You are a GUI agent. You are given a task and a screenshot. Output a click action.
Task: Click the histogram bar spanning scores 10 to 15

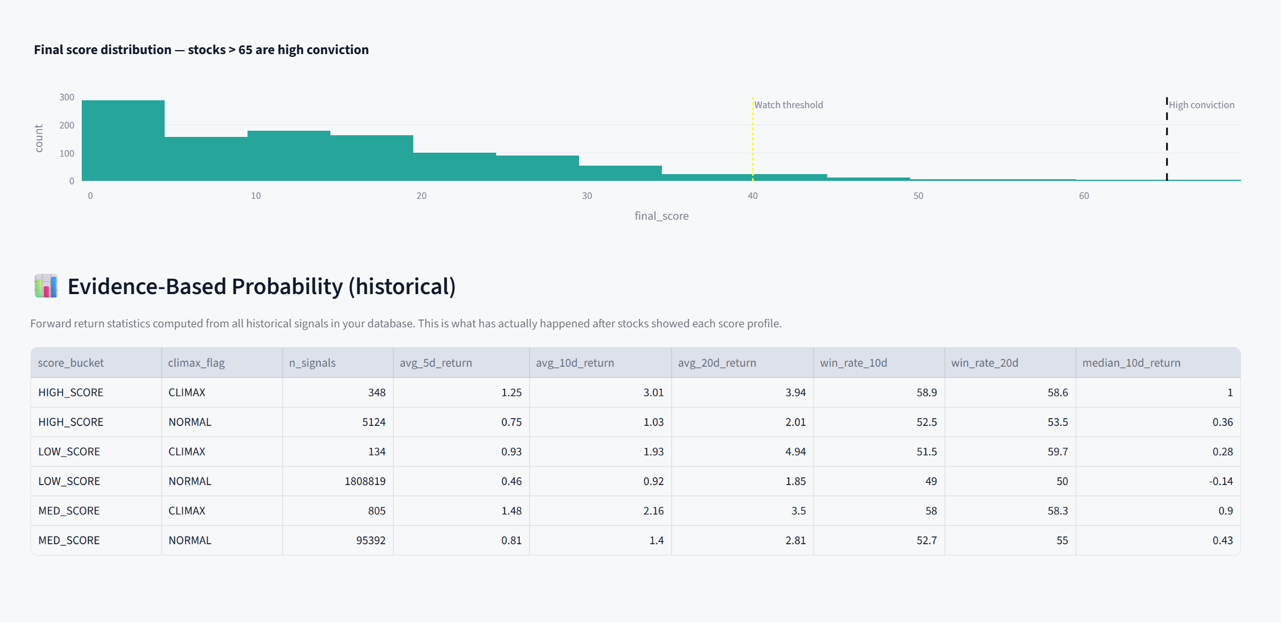289,156
